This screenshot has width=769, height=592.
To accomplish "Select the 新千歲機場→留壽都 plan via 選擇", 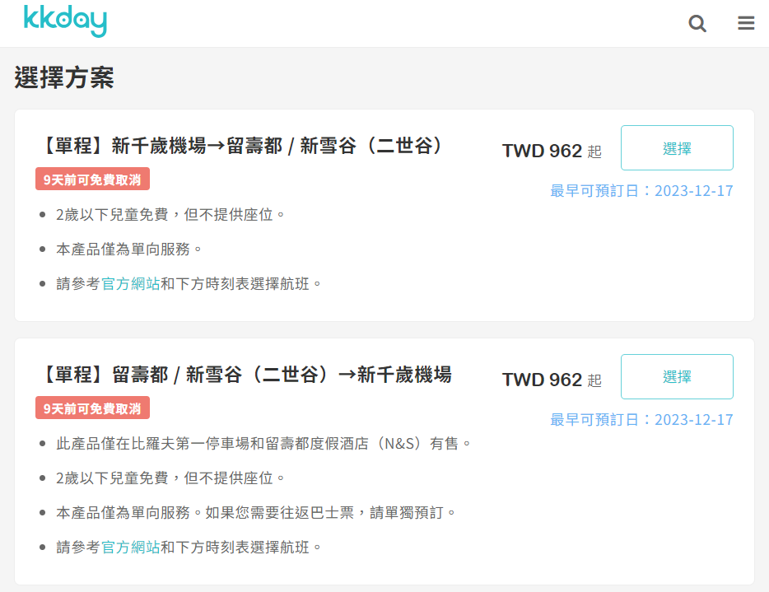I will (677, 148).
